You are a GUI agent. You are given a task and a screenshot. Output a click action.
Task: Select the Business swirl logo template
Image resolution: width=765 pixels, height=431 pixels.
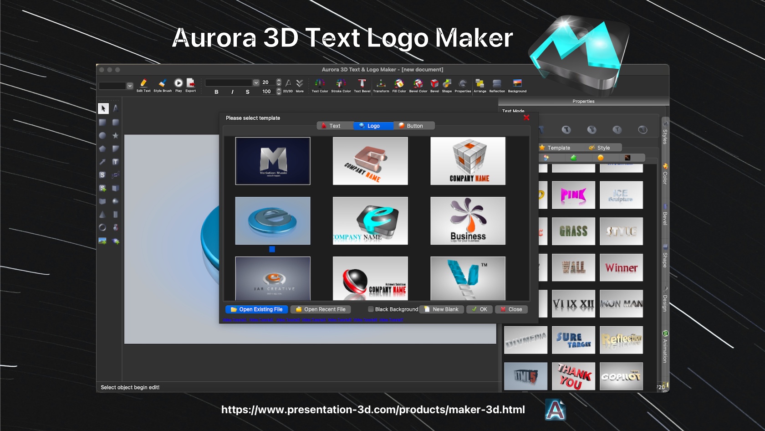468,221
